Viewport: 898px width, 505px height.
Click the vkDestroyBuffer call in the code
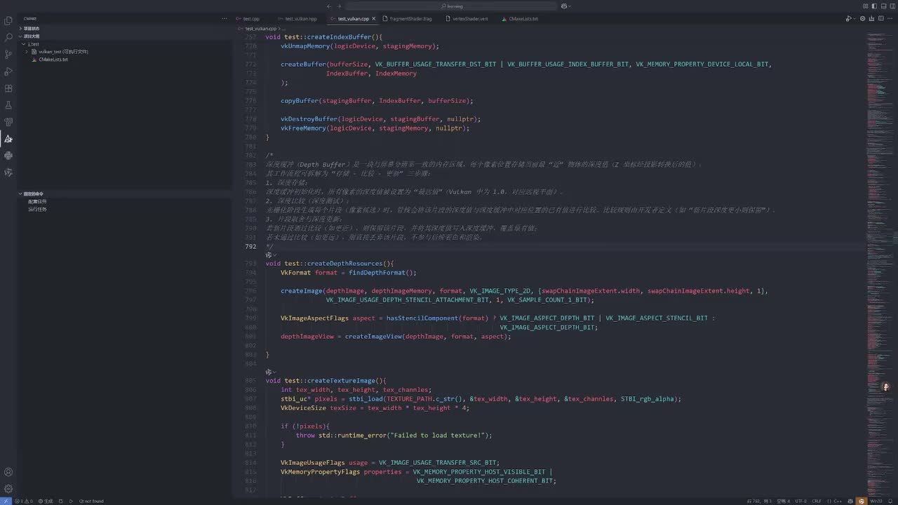309,119
